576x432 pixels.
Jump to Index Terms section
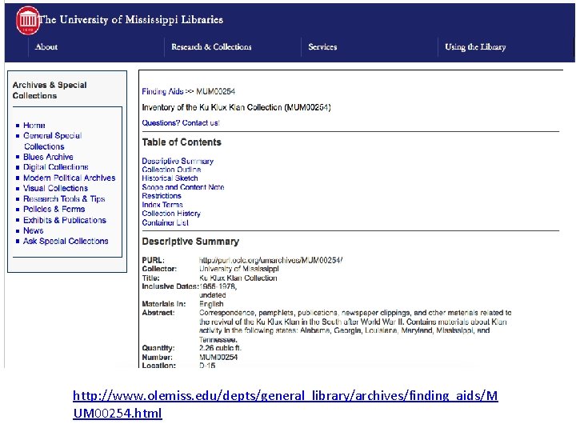162,205
